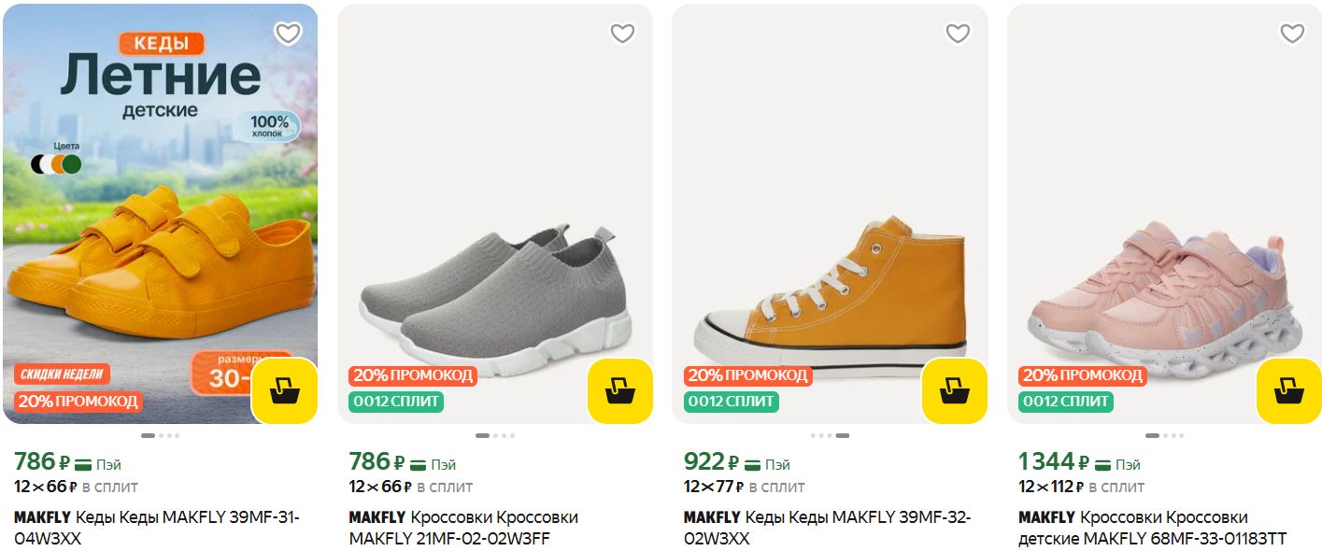Toggle wishlist heart on orange high-tops
This screenshot has height=551, width=1322.
click(958, 34)
